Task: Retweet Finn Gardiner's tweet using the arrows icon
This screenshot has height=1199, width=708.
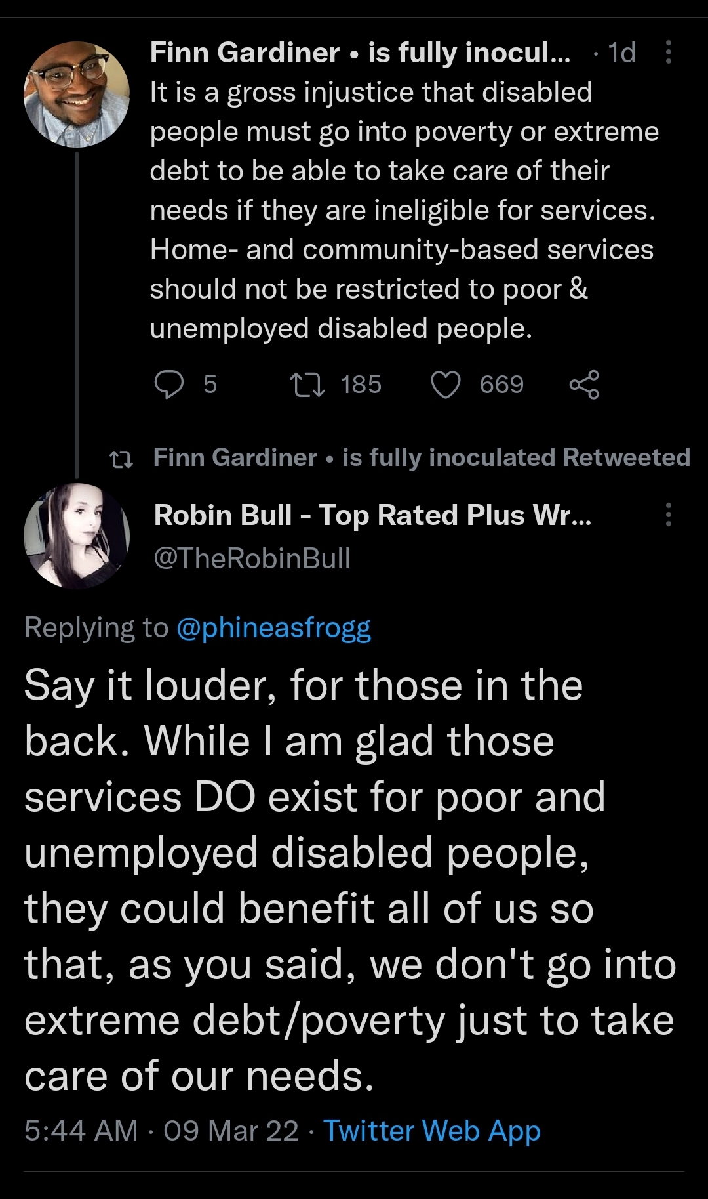Action: (307, 385)
